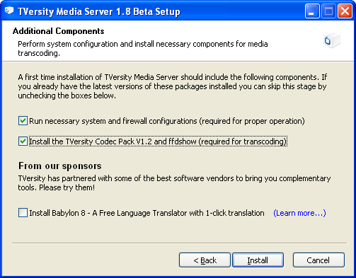Click the 'TVersity has partnered' sponsor paragraph

174,183
